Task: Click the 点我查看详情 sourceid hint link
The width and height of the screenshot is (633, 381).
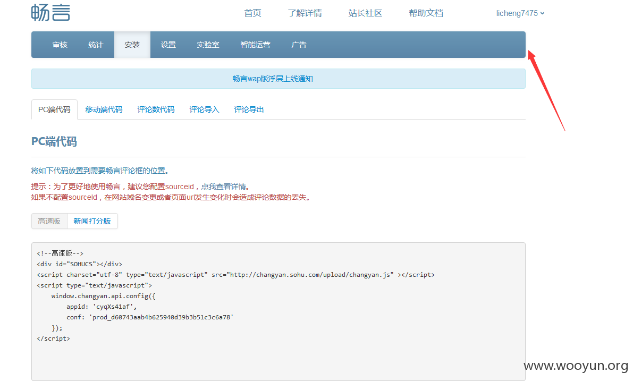Action: point(224,187)
